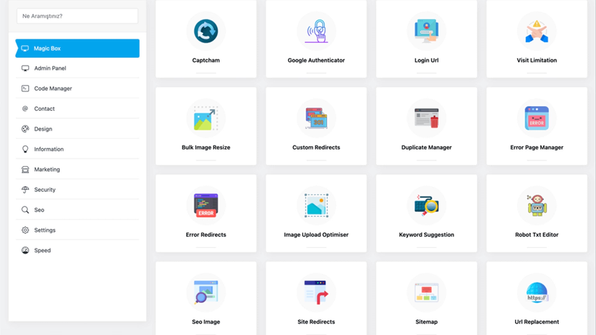Click the Error Redirects label
The width and height of the screenshot is (596, 335).
(206, 235)
